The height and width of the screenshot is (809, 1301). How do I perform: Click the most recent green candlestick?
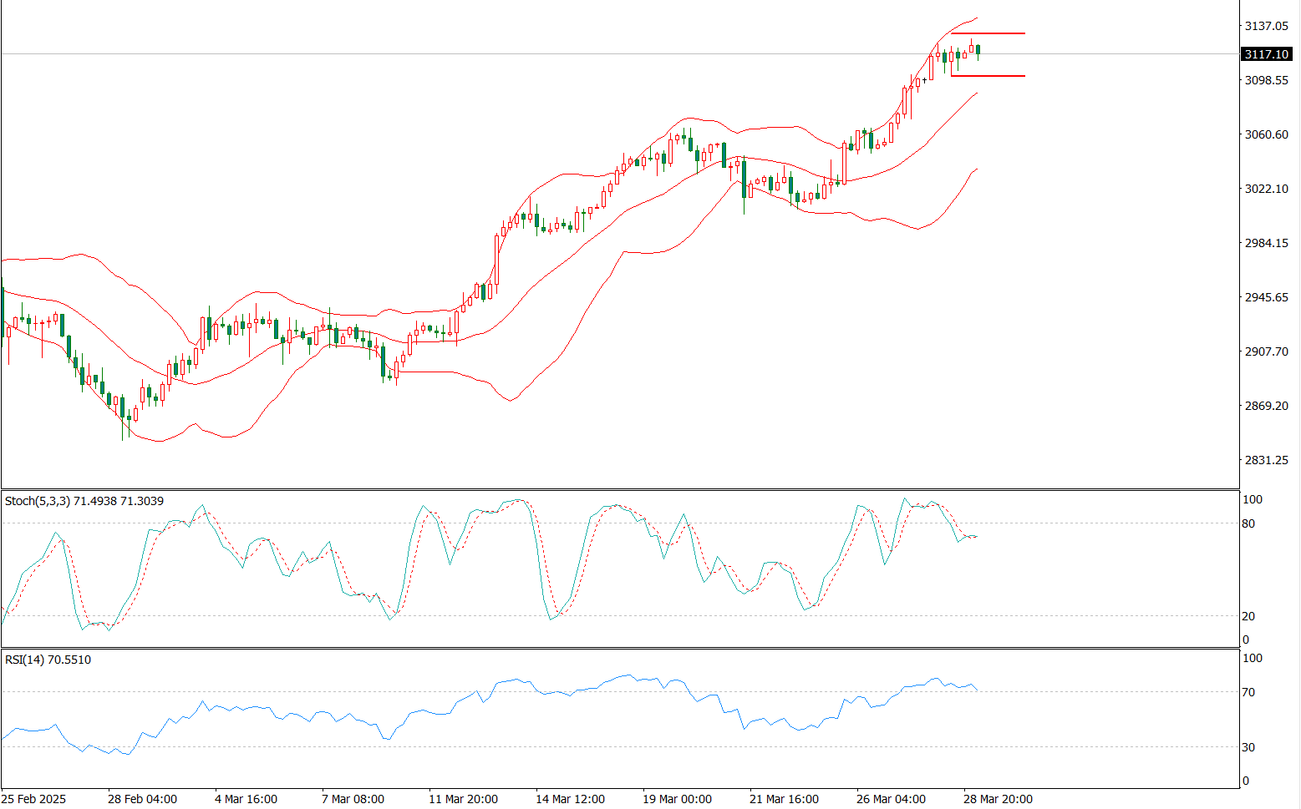[978, 50]
